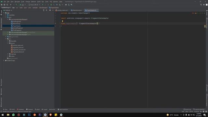Open fragment_first.xml in the tree
Screen dimensions: 208x117
coord(17,47)
